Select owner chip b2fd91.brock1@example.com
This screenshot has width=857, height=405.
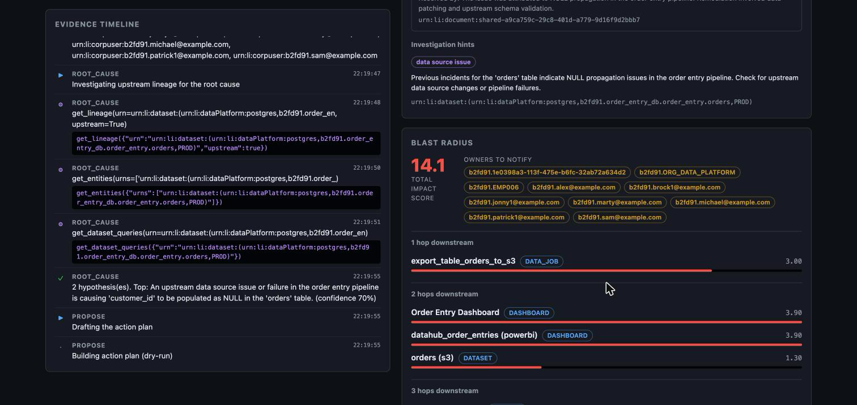click(x=674, y=187)
